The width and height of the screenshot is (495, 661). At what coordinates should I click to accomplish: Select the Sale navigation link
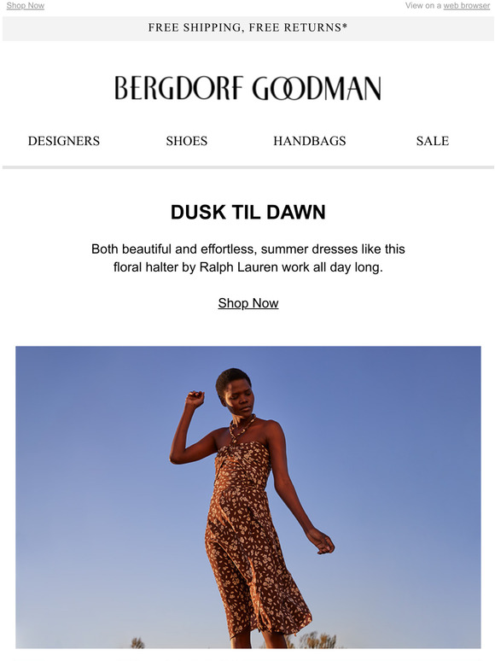(433, 141)
